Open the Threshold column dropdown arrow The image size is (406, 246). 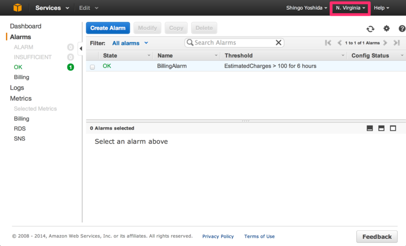[343, 56]
